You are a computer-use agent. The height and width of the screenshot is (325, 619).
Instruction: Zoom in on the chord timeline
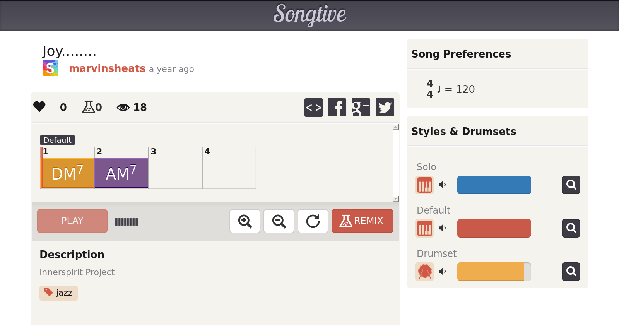click(245, 221)
